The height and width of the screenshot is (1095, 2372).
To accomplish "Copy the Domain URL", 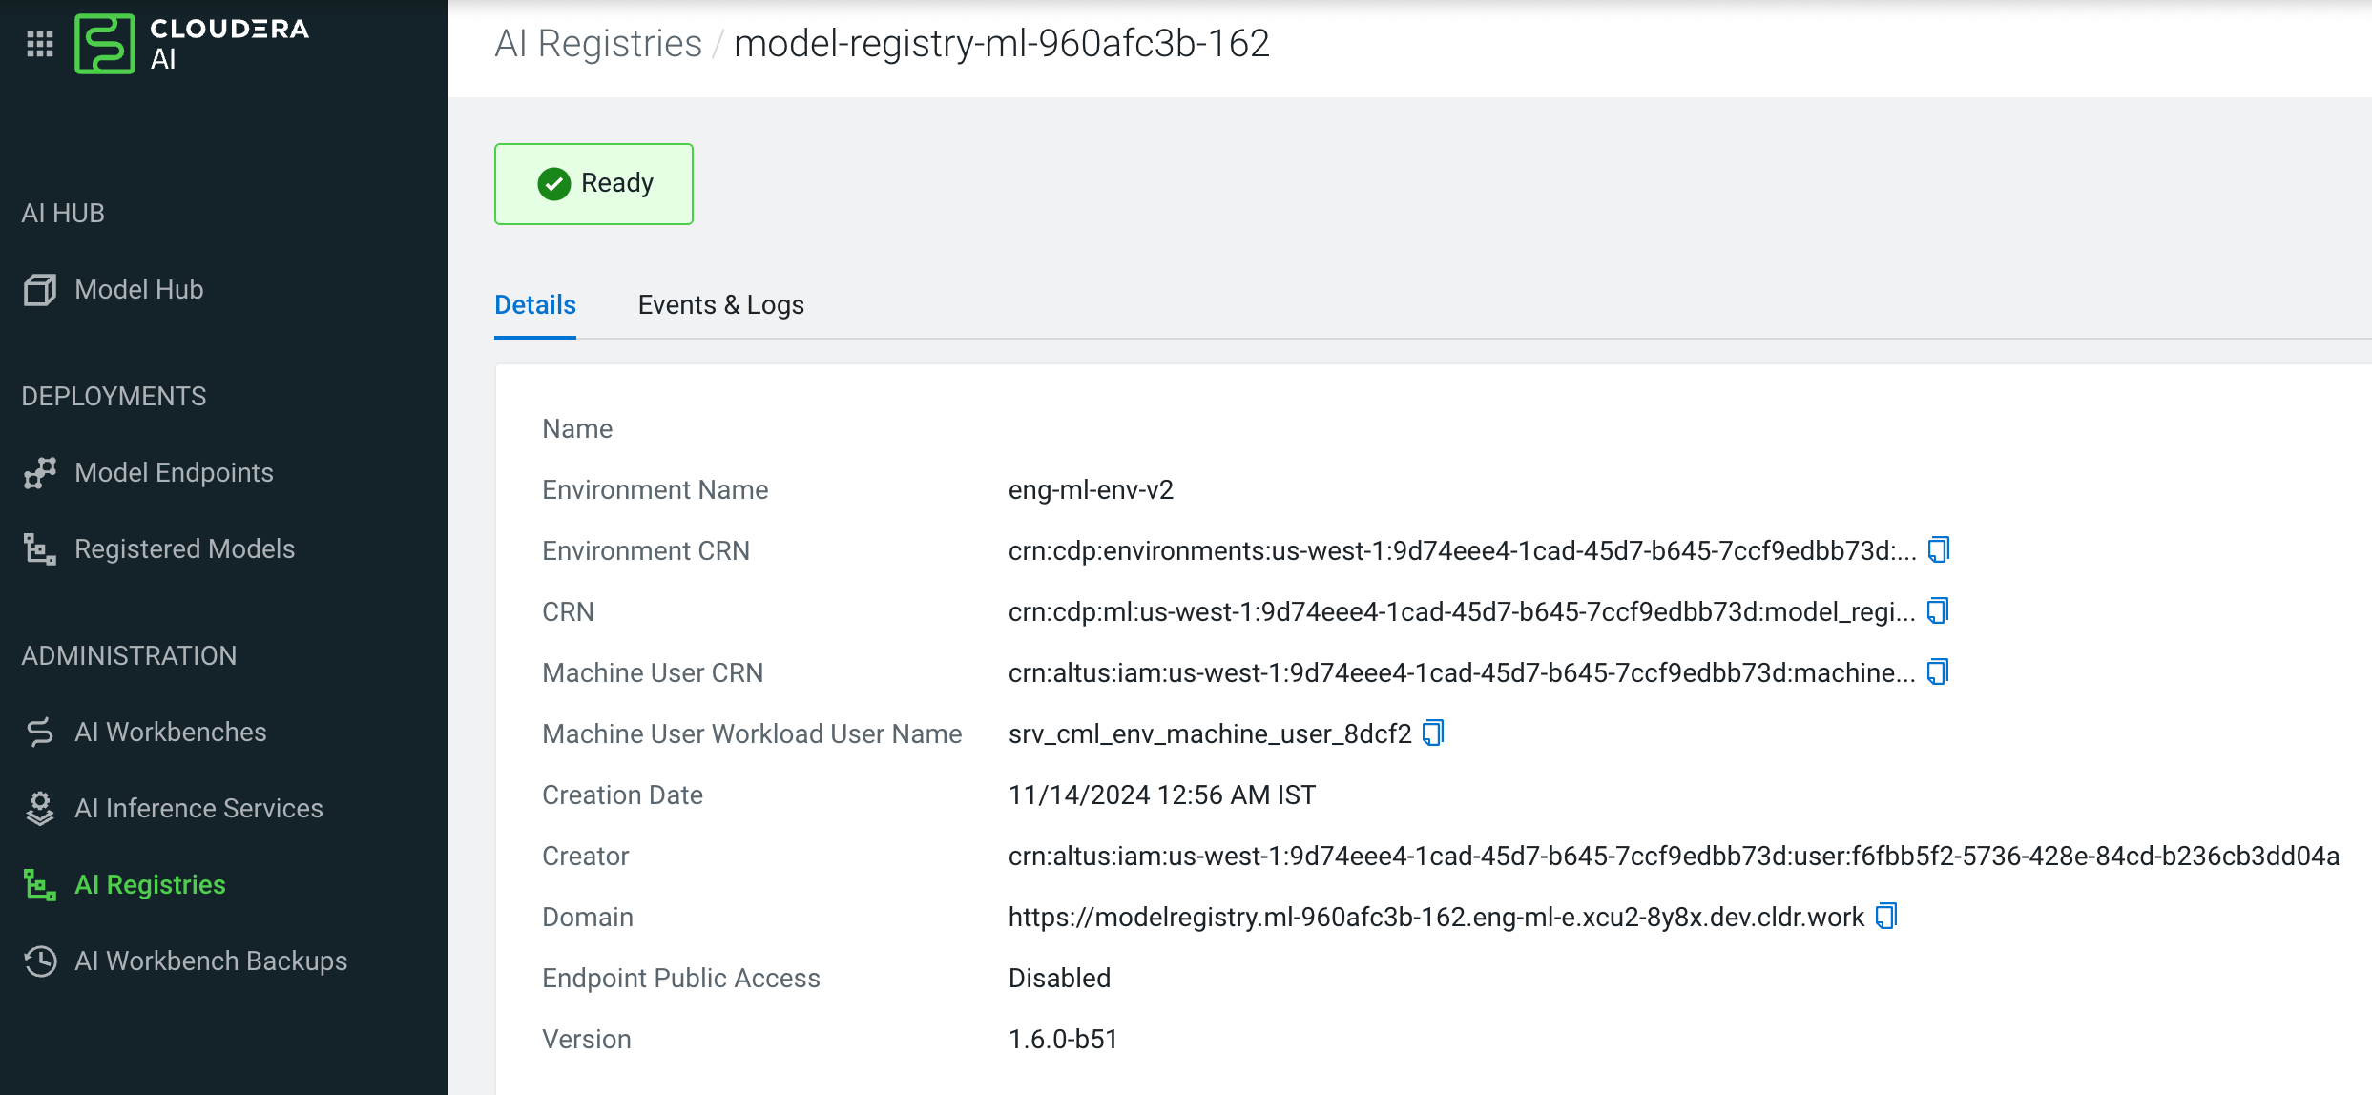I will (1885, 917).
